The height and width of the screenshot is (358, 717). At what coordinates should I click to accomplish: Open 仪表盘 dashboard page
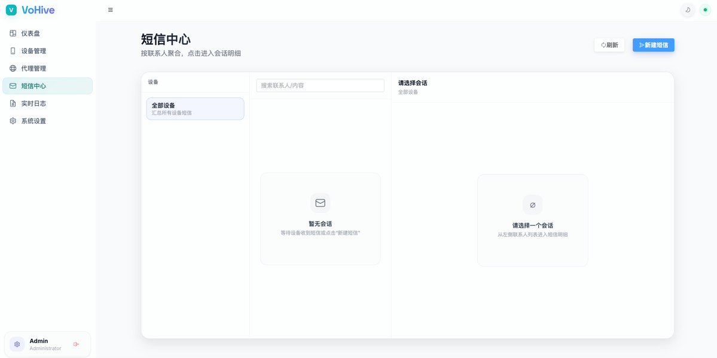coord(48,33)
